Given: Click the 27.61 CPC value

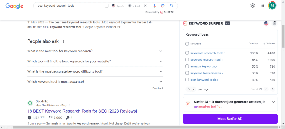Looking at the screenshot, I should 136,6.
